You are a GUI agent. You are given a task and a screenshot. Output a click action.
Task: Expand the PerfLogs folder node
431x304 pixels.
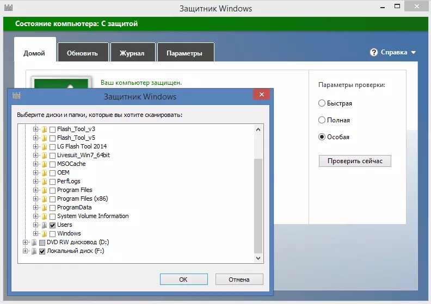click(x=35, y=181)
